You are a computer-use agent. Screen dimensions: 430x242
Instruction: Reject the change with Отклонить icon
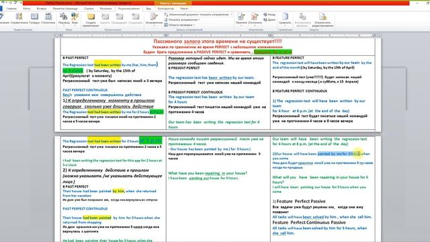click(x=255, y=17)
